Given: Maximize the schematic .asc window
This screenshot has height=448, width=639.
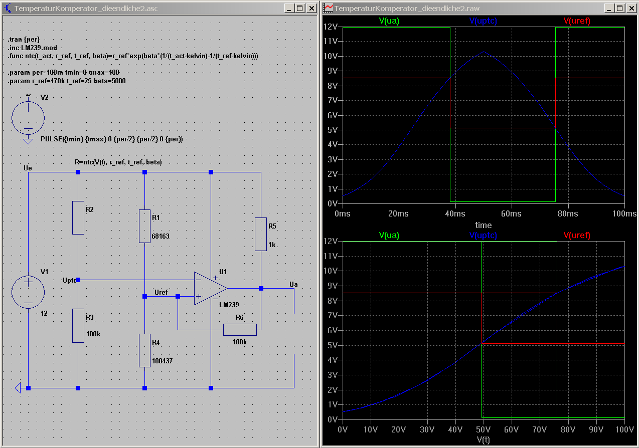Looking at the screenshot, I should [299, 8].
